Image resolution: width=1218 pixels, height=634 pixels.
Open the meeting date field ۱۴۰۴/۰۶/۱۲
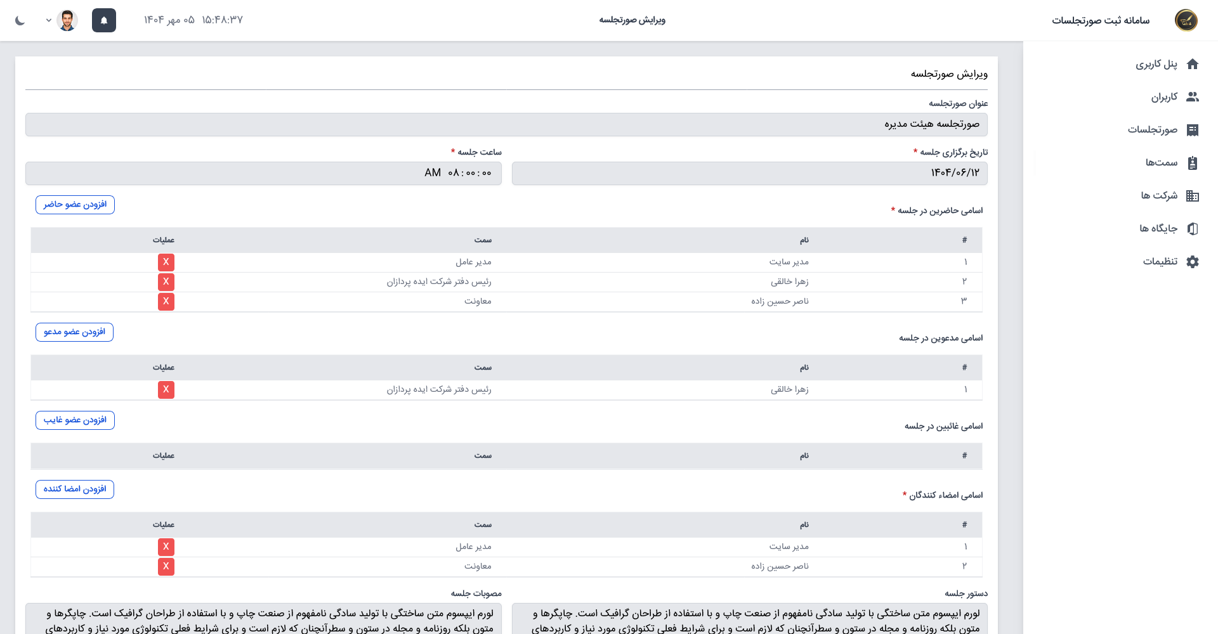(x=749, y=173)
